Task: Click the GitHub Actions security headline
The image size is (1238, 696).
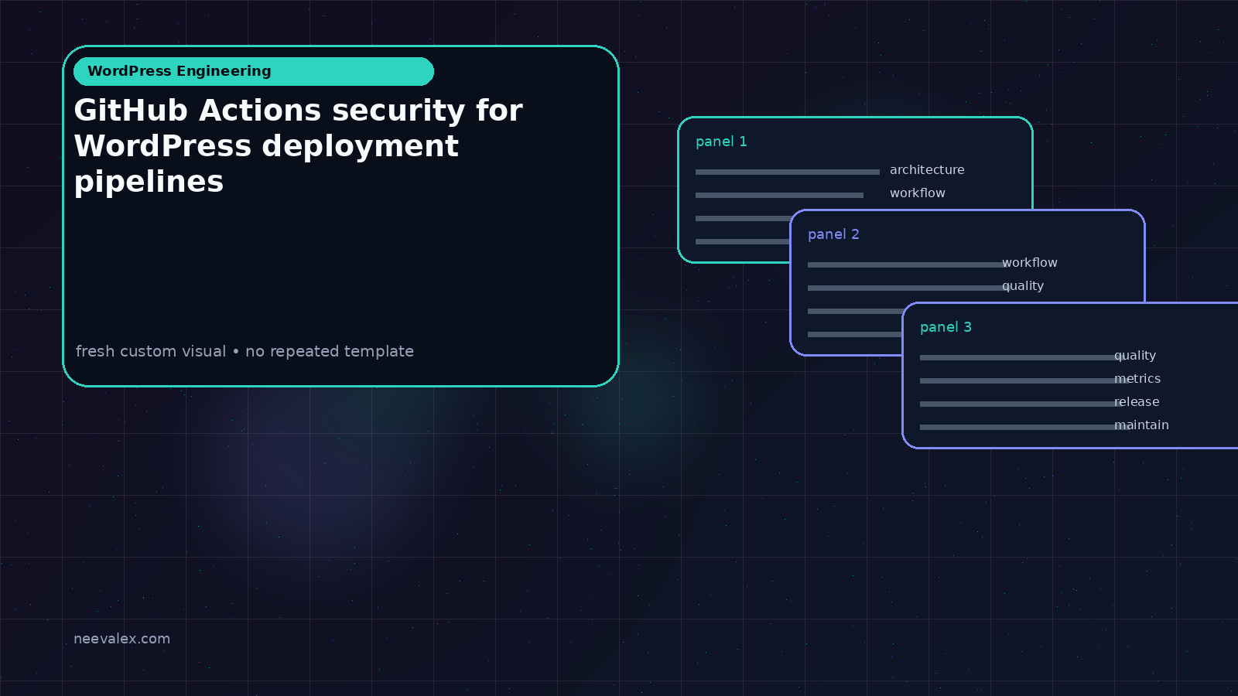Action: (x=298, y=146)
